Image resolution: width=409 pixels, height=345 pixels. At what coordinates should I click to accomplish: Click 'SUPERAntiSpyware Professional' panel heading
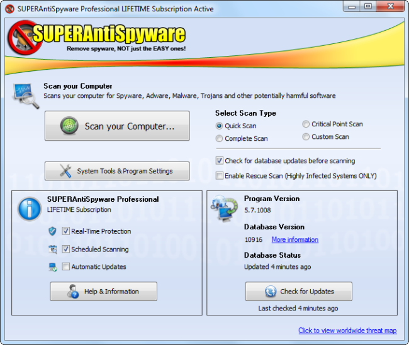click(103, 199)
